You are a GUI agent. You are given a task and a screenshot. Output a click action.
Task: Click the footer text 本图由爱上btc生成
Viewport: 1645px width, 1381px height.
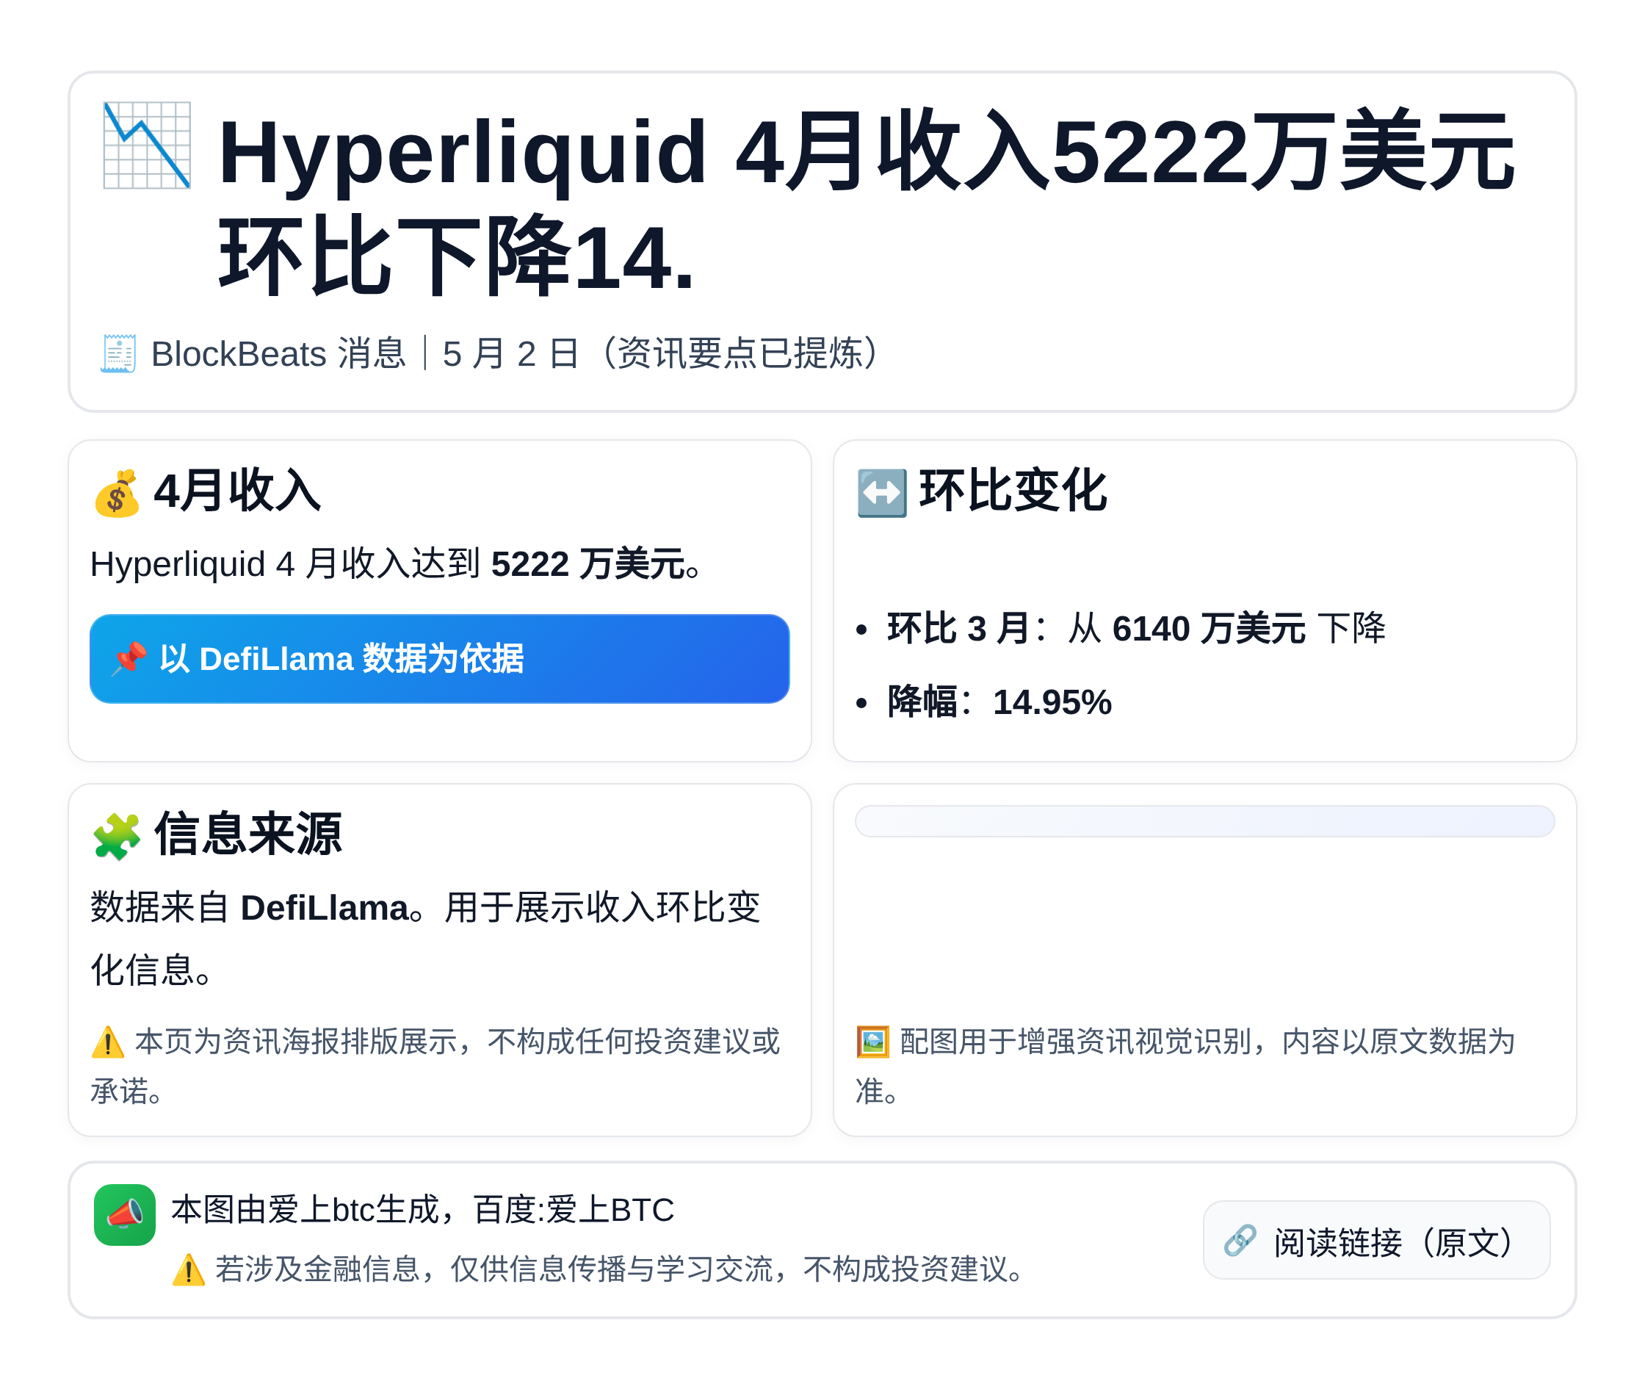coord(423,1210)
